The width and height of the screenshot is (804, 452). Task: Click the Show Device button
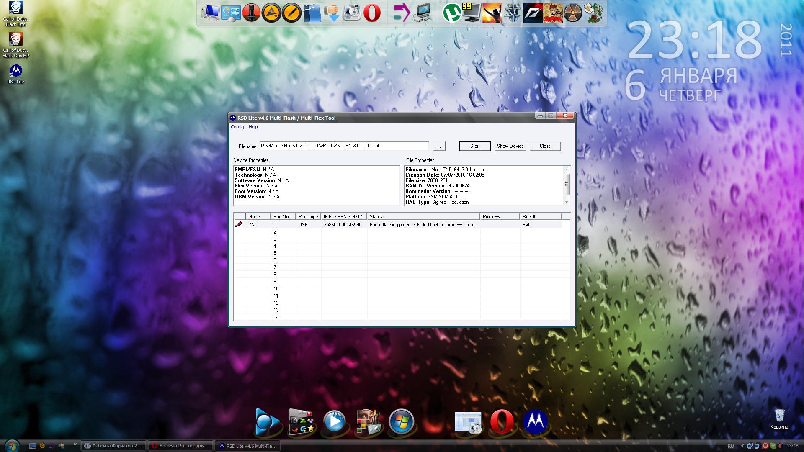coord(510,146)
